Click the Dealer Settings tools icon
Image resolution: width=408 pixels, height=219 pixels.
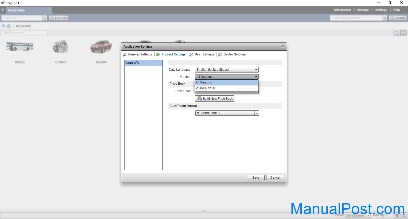[x=220, y=54]
